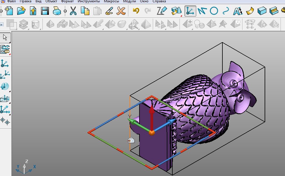Open the Solid feature stepped block tool

[x=274, y=11]
